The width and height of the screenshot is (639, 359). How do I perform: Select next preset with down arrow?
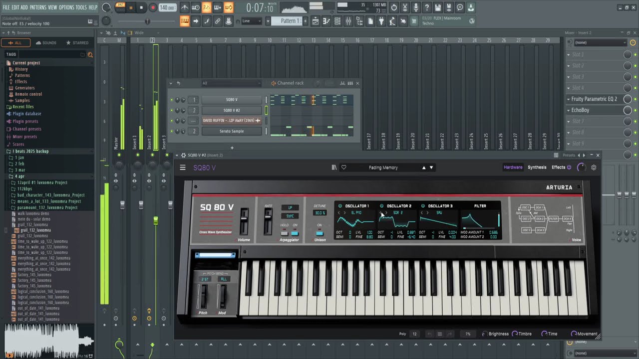coord(431,168)
